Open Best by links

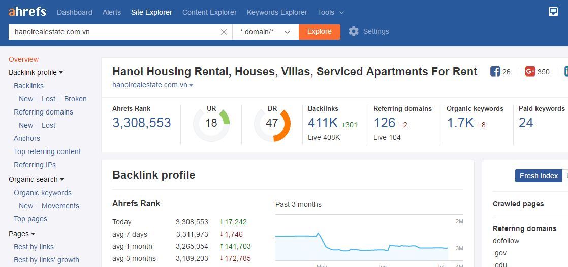[x=34, y=247]
